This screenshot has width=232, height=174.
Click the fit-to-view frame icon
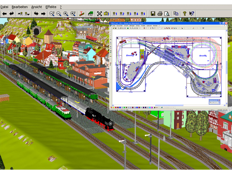click(99, 13)
